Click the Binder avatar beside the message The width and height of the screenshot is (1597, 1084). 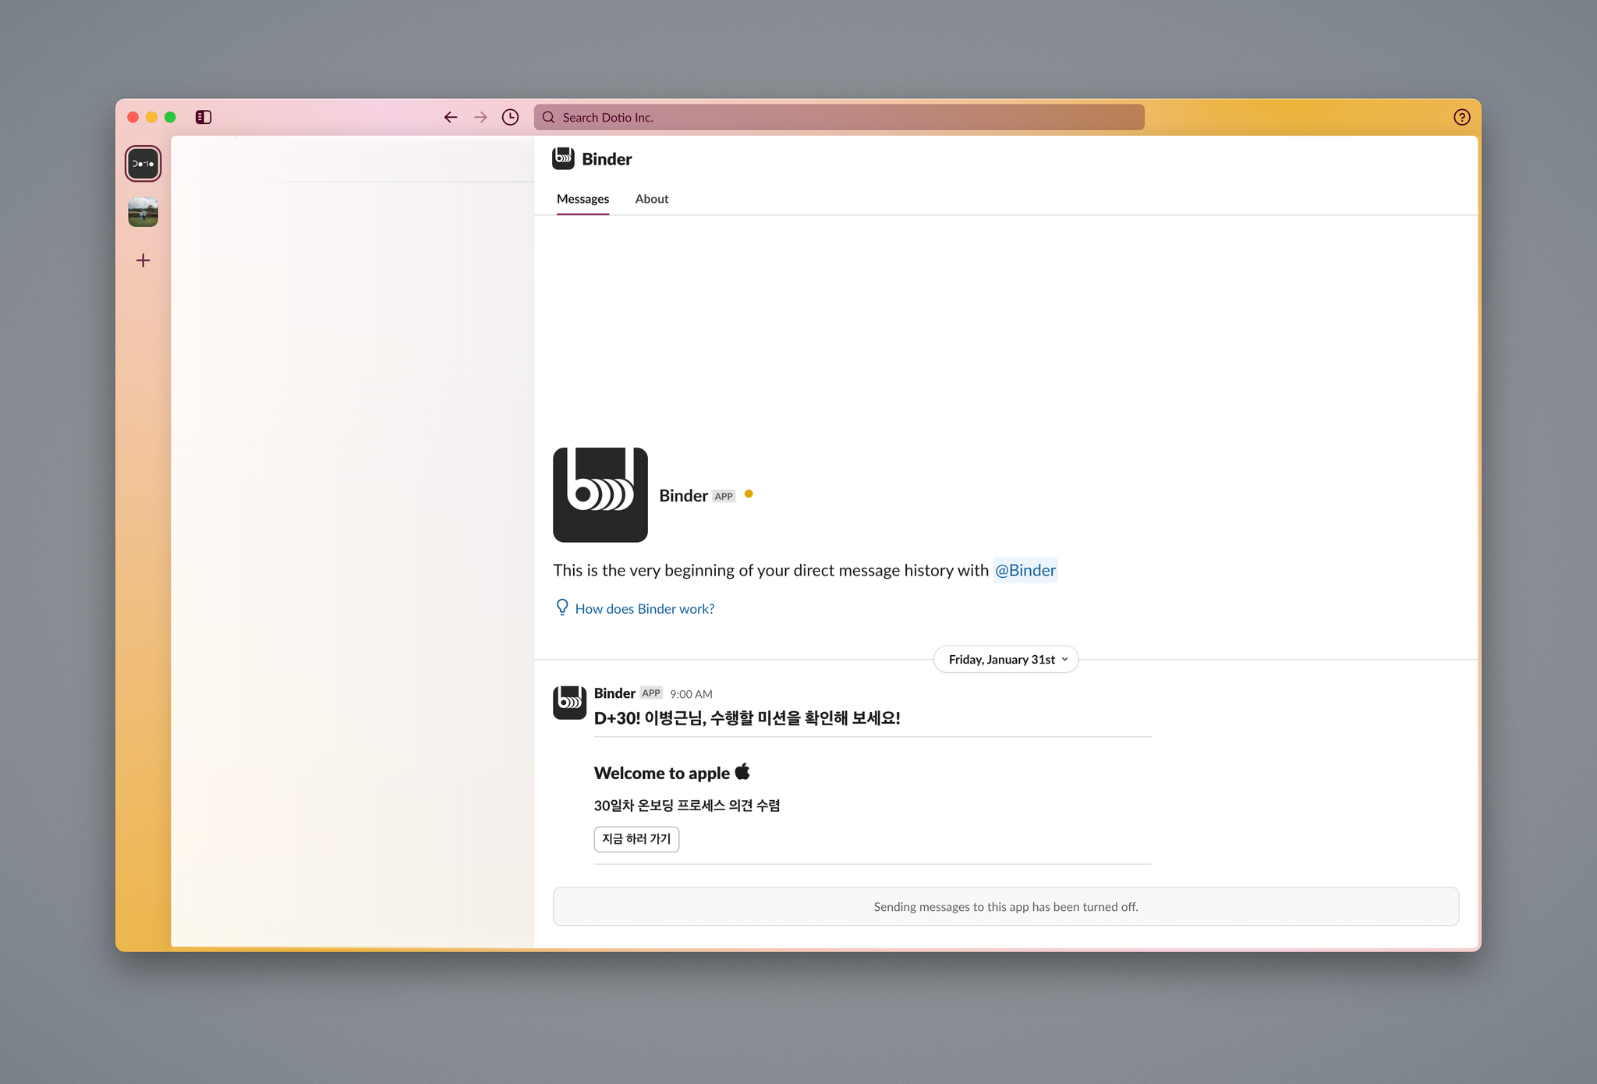pos(569,702)
